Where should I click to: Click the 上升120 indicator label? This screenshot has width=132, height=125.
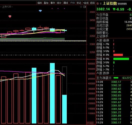click(x=7, y=7)
